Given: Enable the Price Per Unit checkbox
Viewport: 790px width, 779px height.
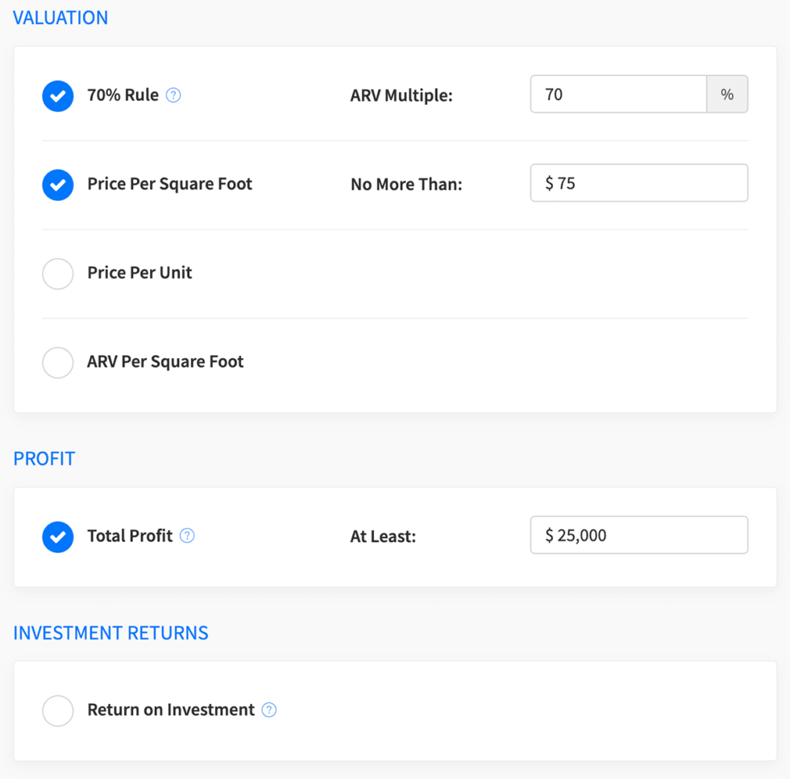Looking at the screenshot, I should tap(58, 273).
